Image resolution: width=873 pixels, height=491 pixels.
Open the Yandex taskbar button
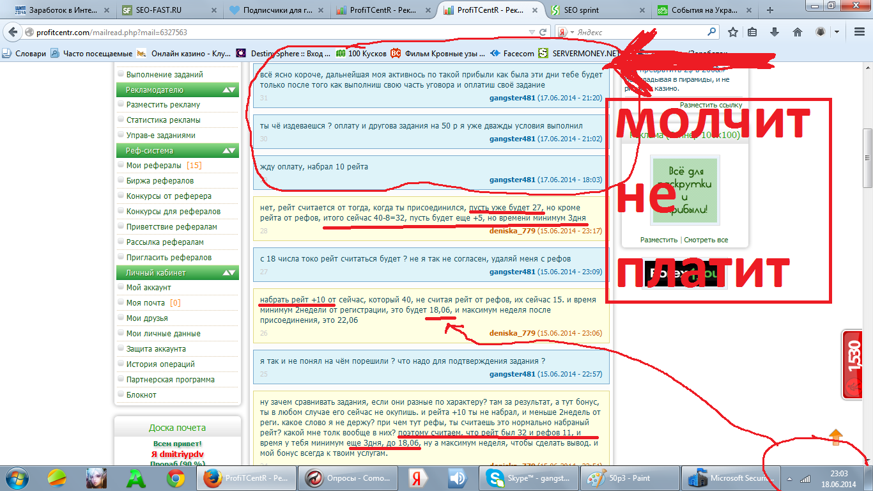click(419, 478)
